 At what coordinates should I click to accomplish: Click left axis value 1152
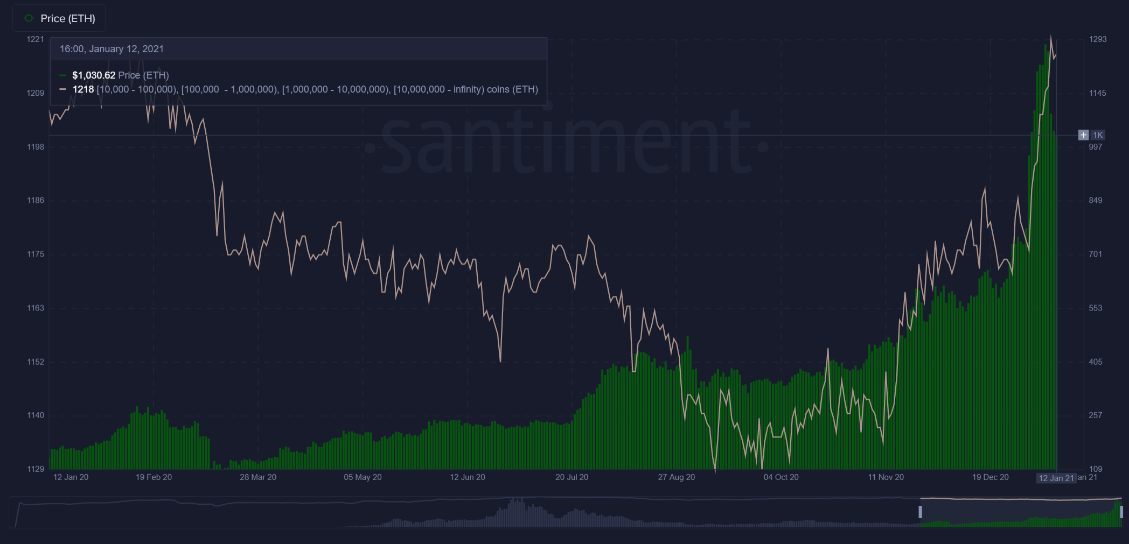pyautogui.click(x=36, y=362)
